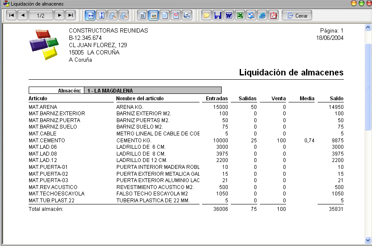This screenshot has height=246, width=372.
Task: Go to the previous page
Action: (23, 15)
